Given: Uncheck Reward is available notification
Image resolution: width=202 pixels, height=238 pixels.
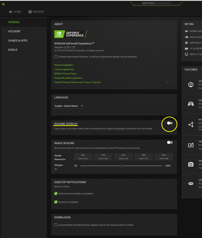Looking at the screenshot, I should point(56,202).
